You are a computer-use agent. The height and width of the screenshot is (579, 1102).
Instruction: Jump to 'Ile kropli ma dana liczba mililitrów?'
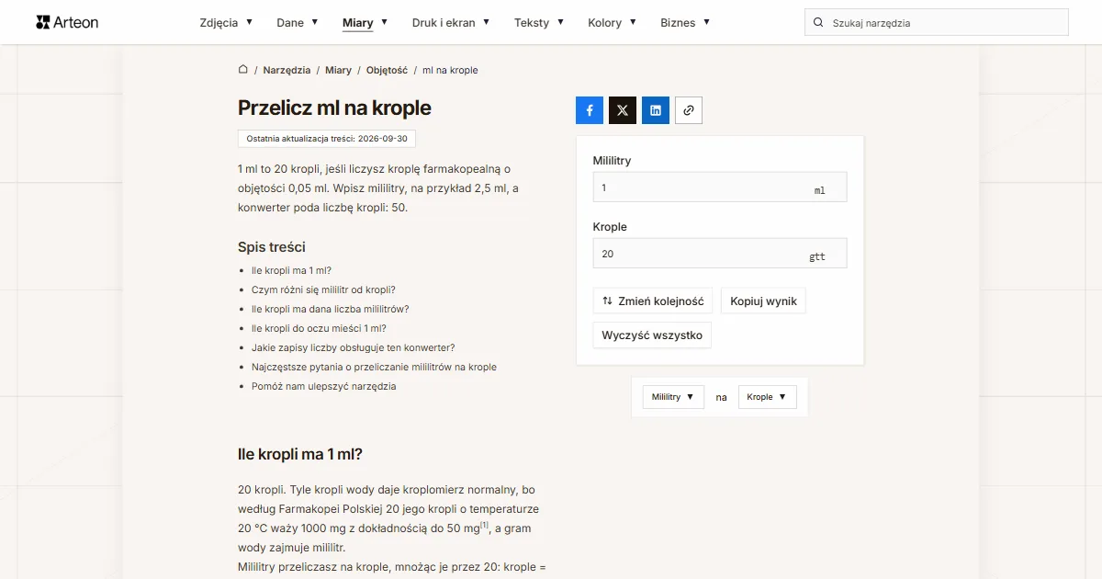tap(330, 309)
